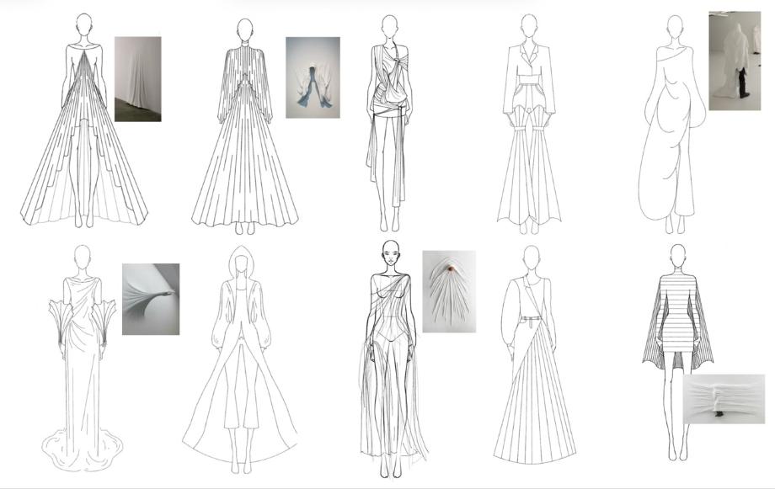
Task: Select the long-sleeved high-neck striped gown sketch
Action: [x=245, y=127]
